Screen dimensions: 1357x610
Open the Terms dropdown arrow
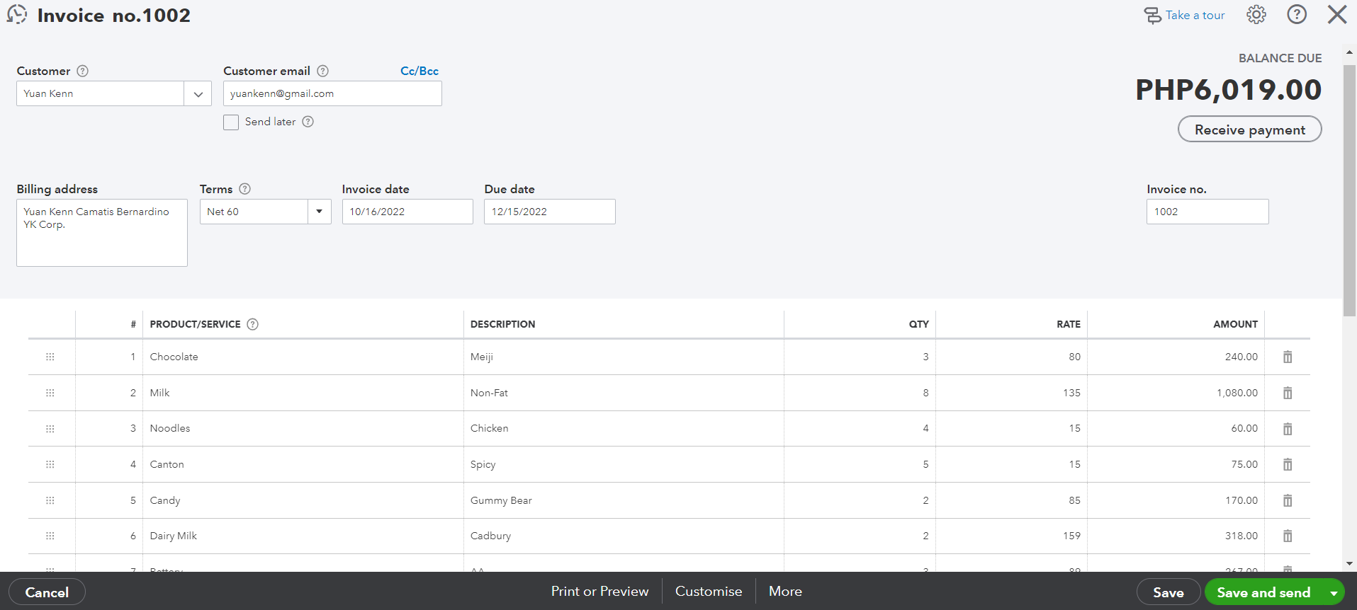(319, 212)
